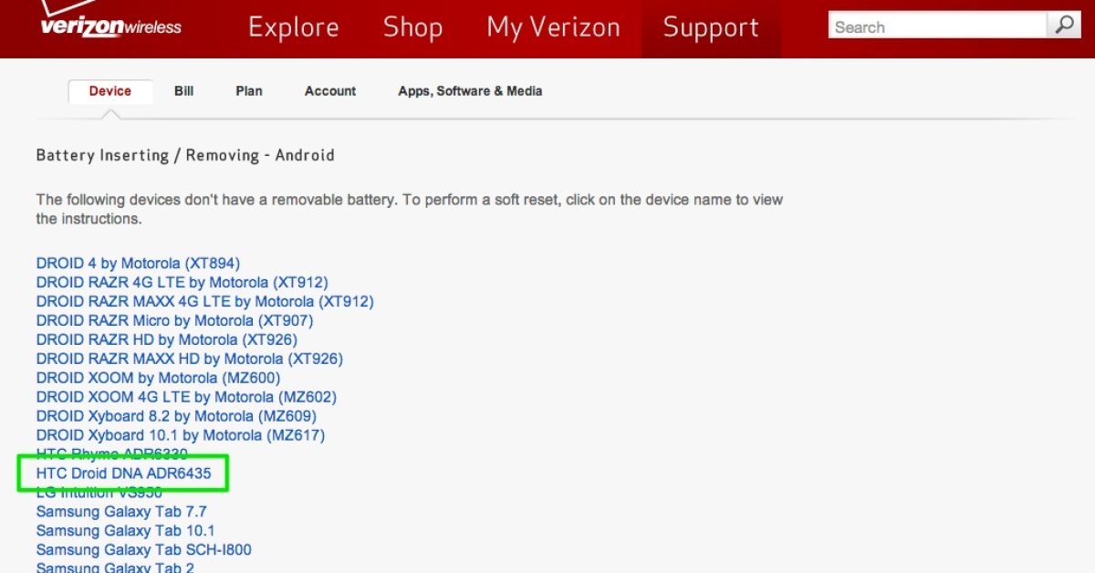The width and height of the screenshot is (1095, 573).
Task: Open the Shop menu
Action: [412, 27]
